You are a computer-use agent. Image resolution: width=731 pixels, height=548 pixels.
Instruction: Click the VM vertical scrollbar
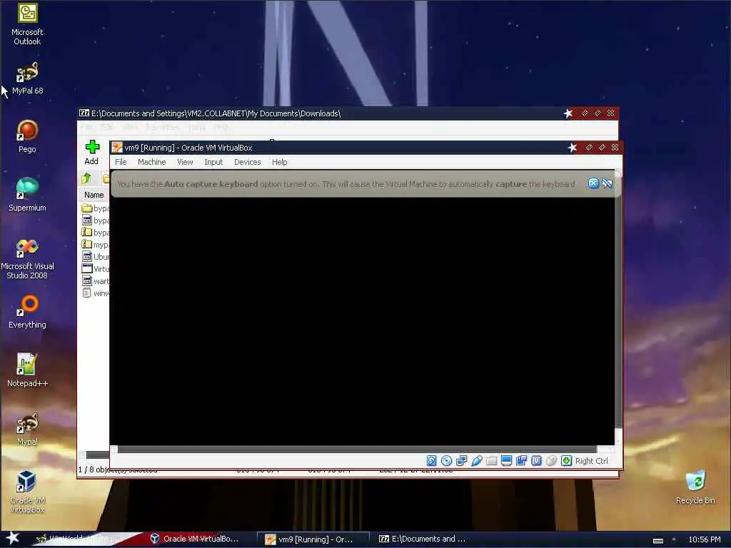pos(619,302)
